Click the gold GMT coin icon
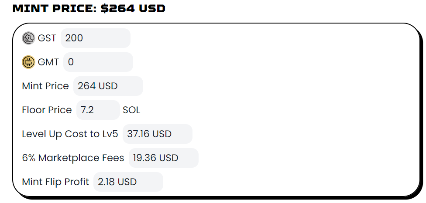 coord(28,62)
